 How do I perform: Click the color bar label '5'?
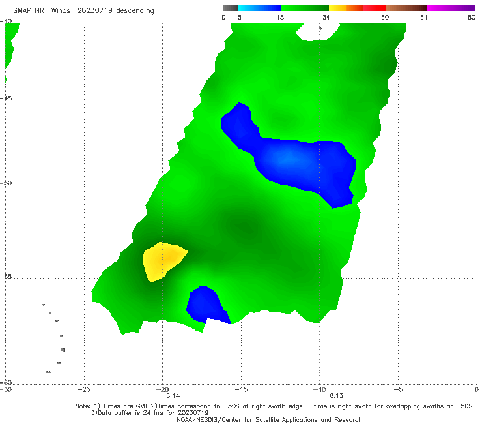click(240, 18)
